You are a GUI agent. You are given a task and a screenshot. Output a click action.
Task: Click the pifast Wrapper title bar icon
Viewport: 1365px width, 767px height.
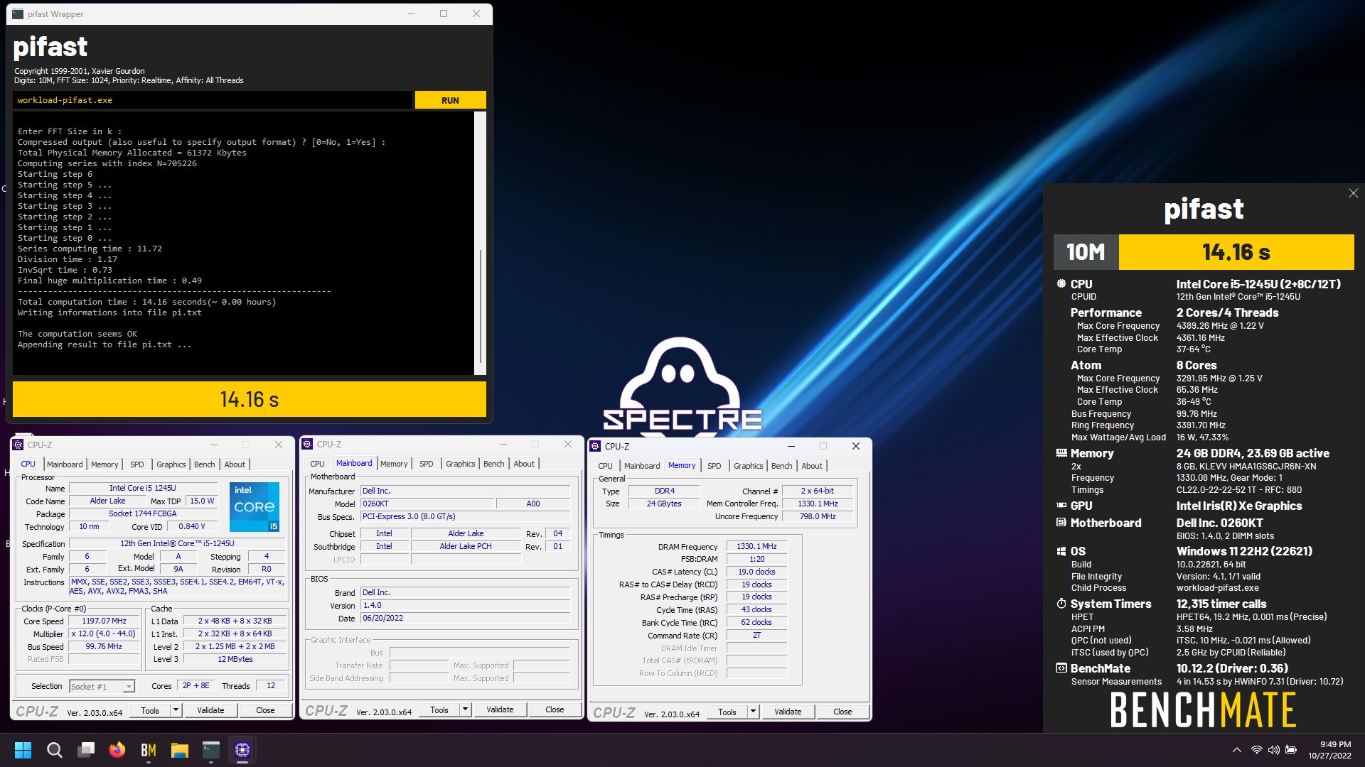point(18,13)
